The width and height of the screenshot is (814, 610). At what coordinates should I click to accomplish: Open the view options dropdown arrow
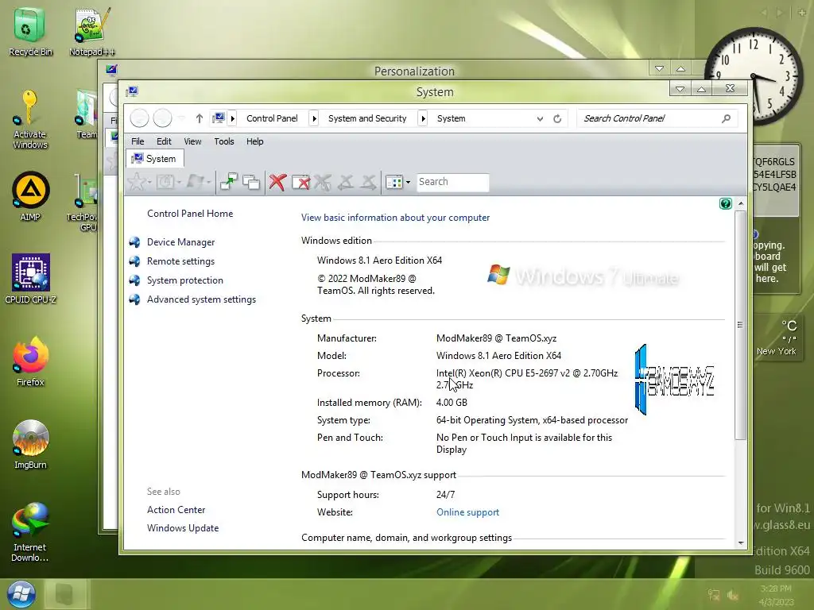408,182
